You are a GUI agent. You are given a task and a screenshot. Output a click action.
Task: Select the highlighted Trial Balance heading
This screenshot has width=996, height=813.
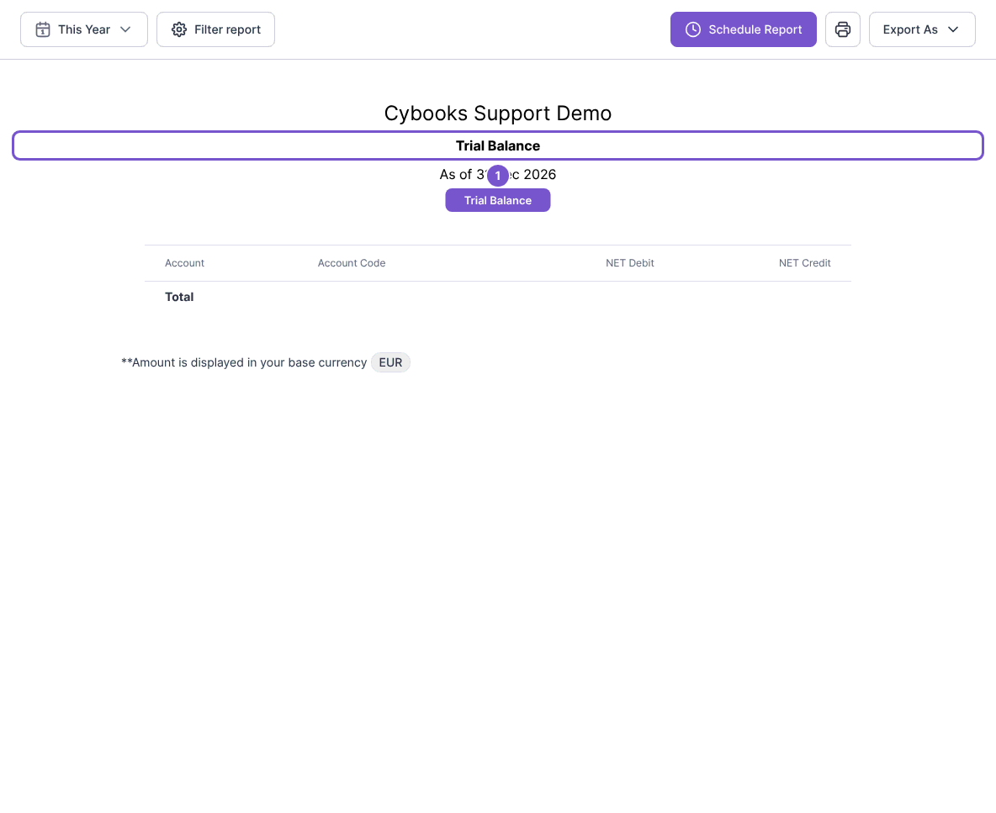point(498,145)
